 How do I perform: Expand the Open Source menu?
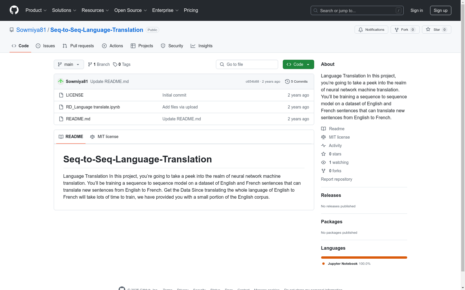tap(131, 10)
